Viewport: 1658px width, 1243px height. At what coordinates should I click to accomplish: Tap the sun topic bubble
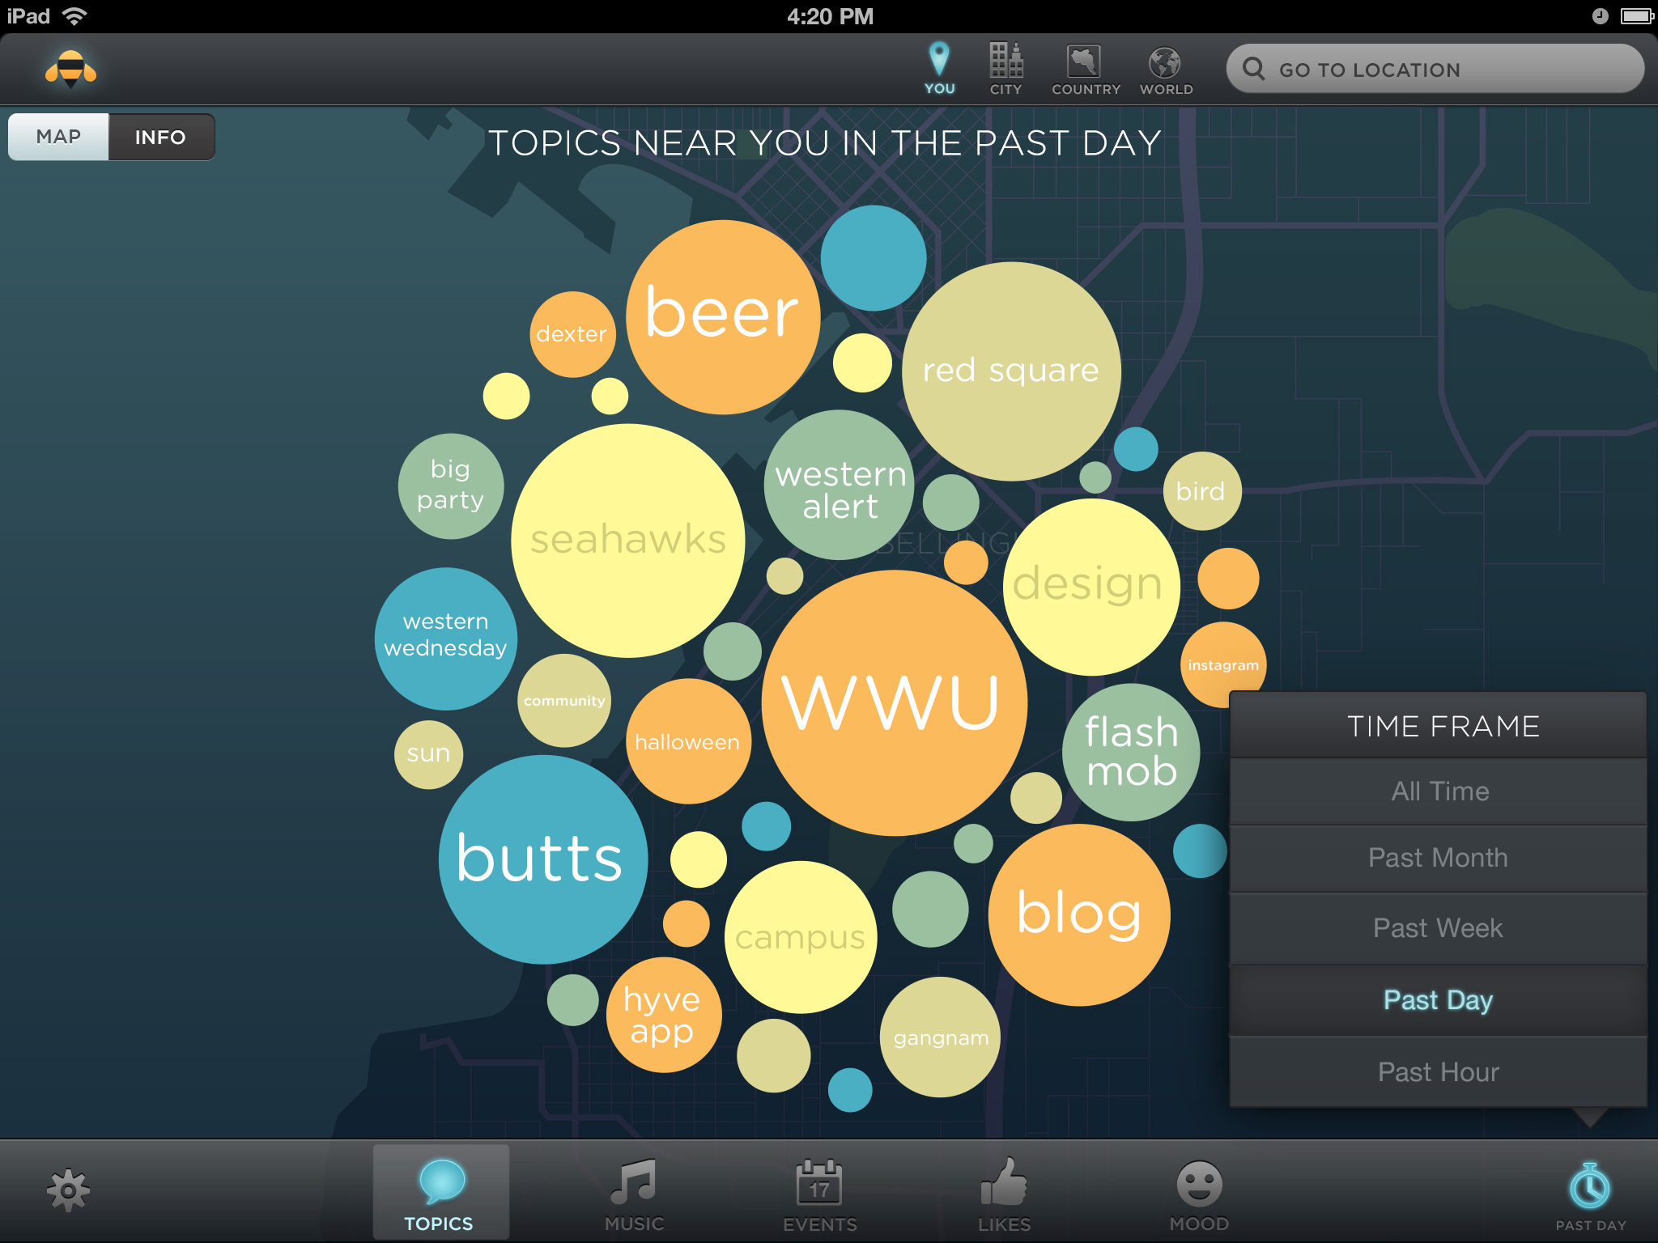click(428, 754)
